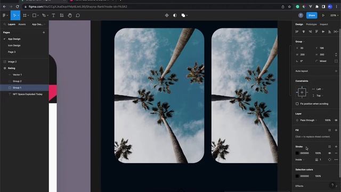
Task: Click the Align horizontal centers icon
Action: click(304, 32)
